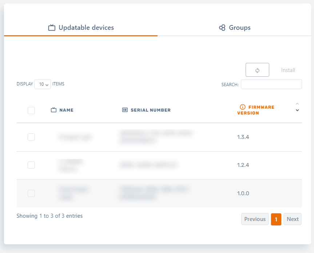
Task: Select page 1 in pagination
Action: [276, 219]
